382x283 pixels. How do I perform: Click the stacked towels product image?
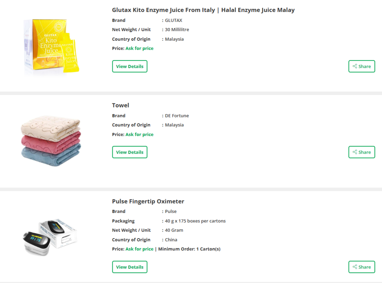point(50,141)
